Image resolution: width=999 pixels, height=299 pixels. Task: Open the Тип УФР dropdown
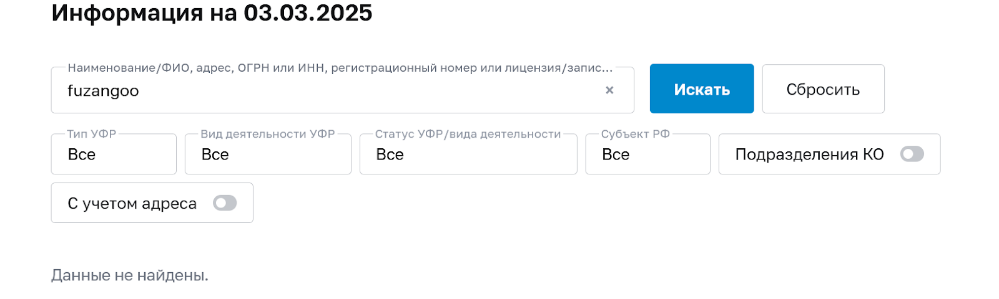click(114, 154)
